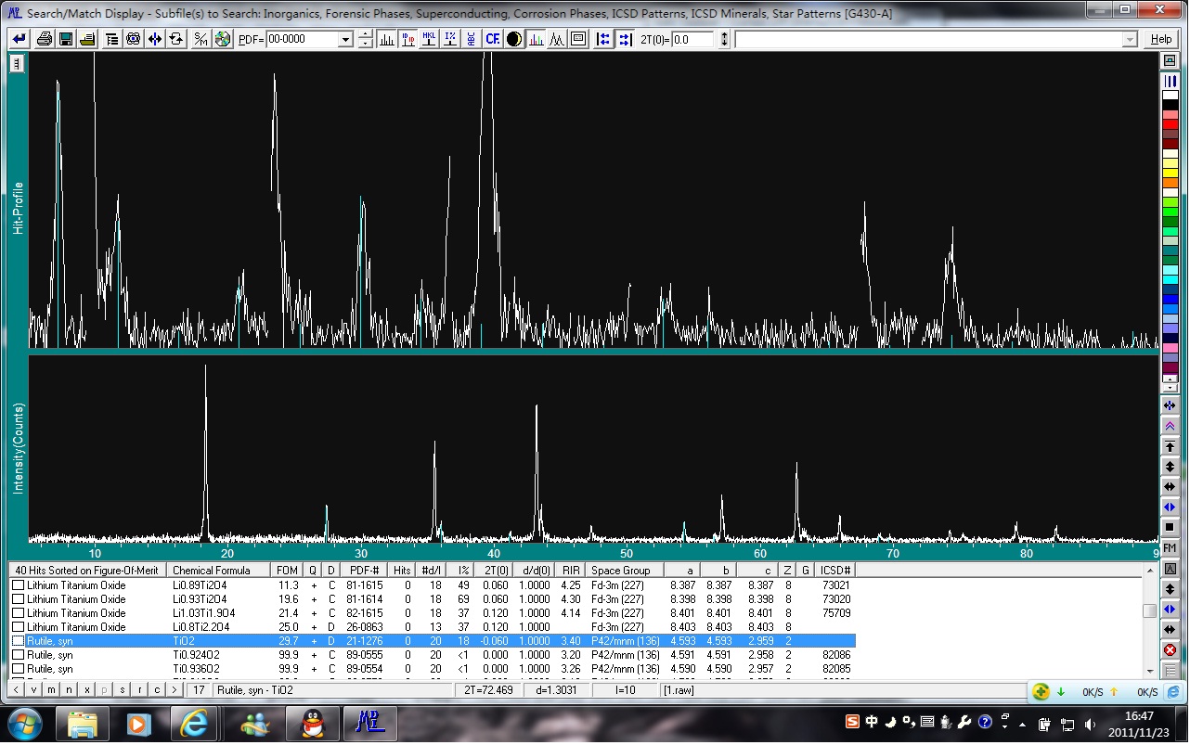Click the red X remove icon
1190x745 pixels.
[1170, 650]
